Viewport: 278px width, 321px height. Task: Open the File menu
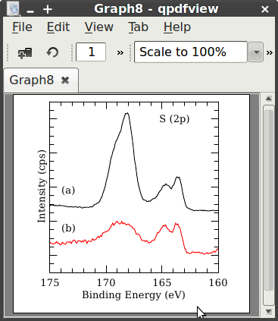[22, 27]
